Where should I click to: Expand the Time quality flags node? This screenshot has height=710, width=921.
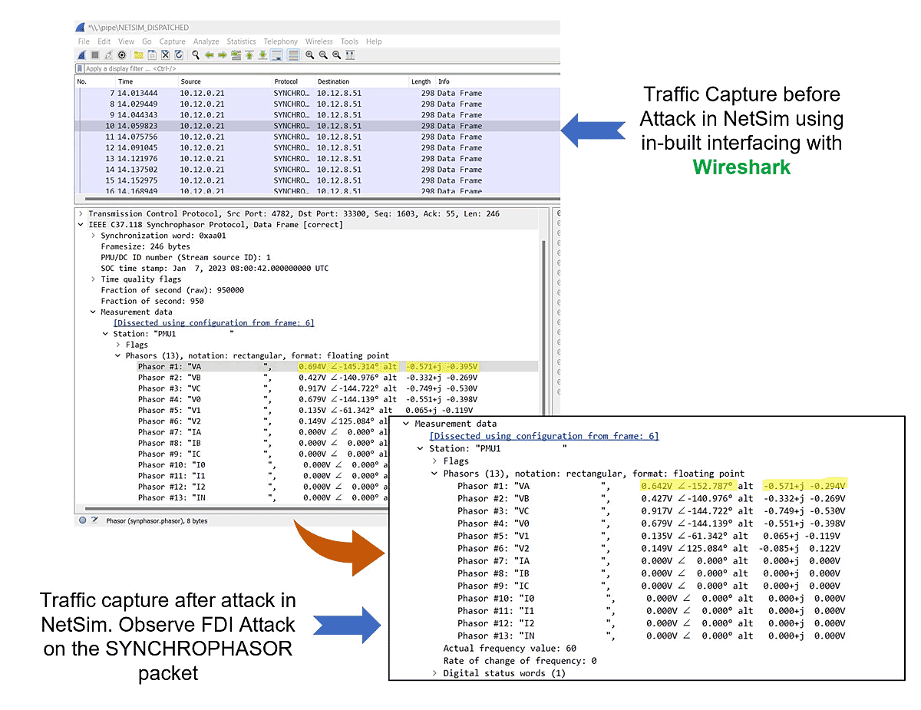(94, 279)
